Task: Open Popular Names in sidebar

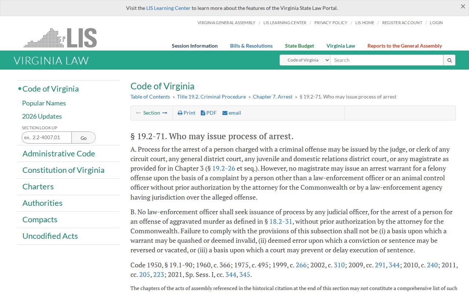Action: (44, 103)
